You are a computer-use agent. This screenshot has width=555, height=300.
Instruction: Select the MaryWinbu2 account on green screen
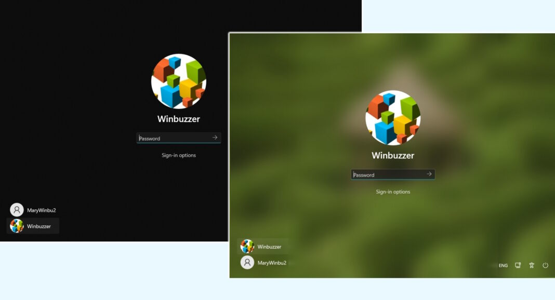(x=272, y=263)
